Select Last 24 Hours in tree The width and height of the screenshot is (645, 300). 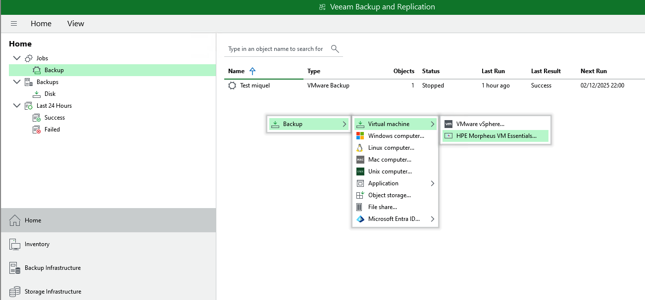point(54,106)
